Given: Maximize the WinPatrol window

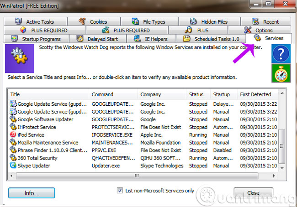Looking at the screenshot, I should (268, 4).
